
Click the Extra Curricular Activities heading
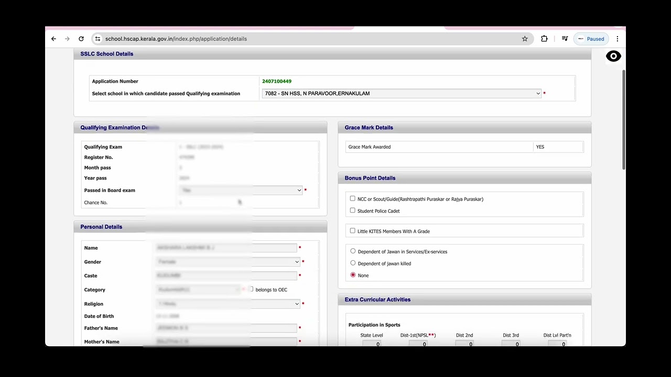tap(377, 300)
